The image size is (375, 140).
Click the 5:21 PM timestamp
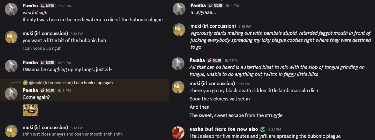click(x=274, y=129)
